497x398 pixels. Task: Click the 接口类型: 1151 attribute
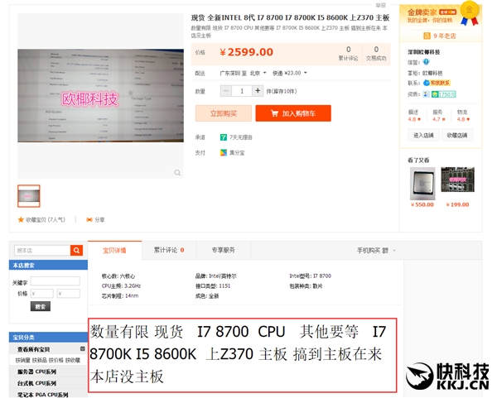[213, 286]
